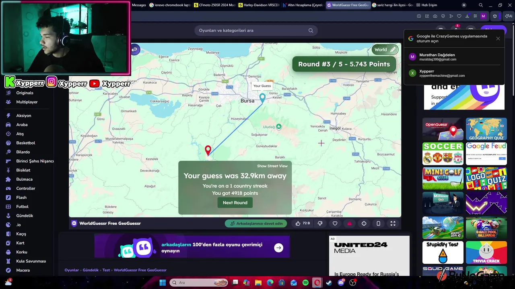
Task: Open Spotify from taskbar
Action: tap(305, 283)
